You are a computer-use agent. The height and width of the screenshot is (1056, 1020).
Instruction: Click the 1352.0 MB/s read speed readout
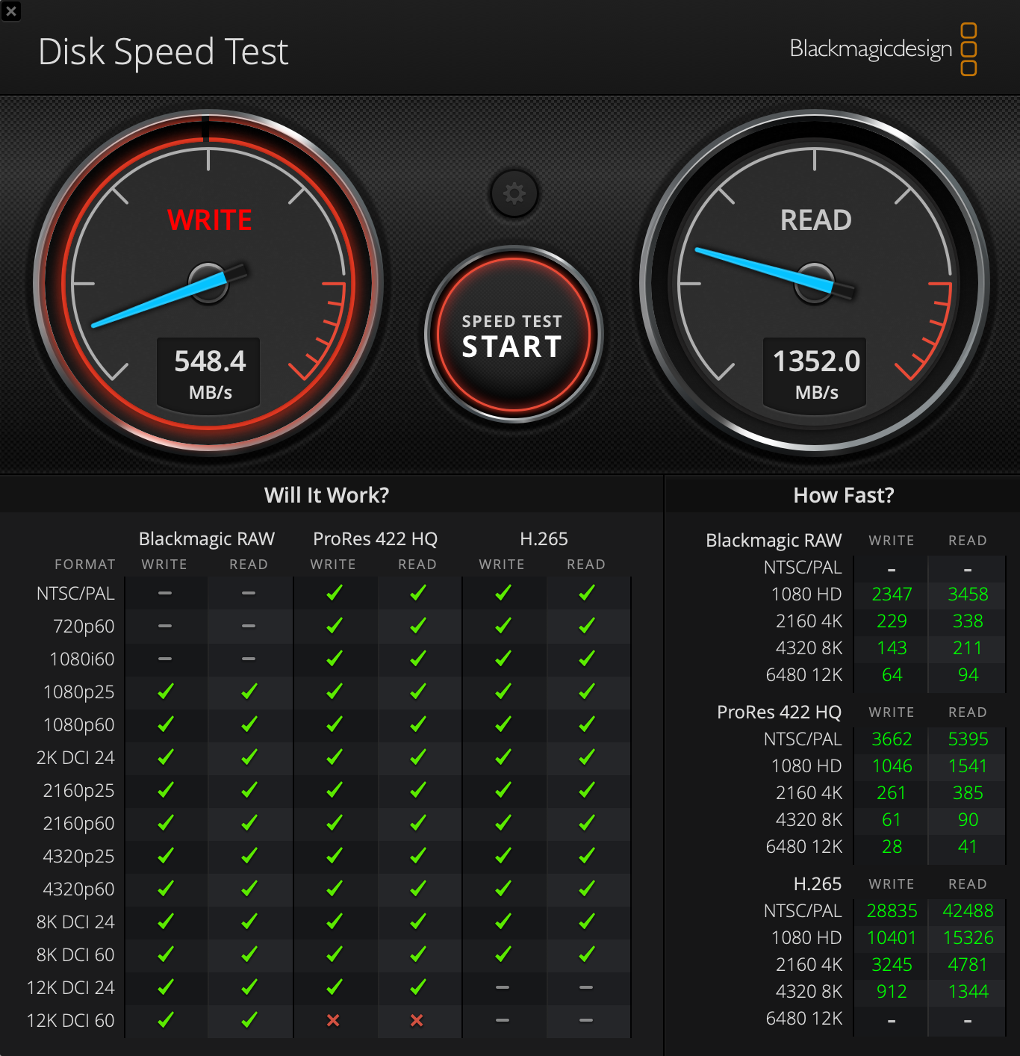pyautogui.click(x=815, y=374)
